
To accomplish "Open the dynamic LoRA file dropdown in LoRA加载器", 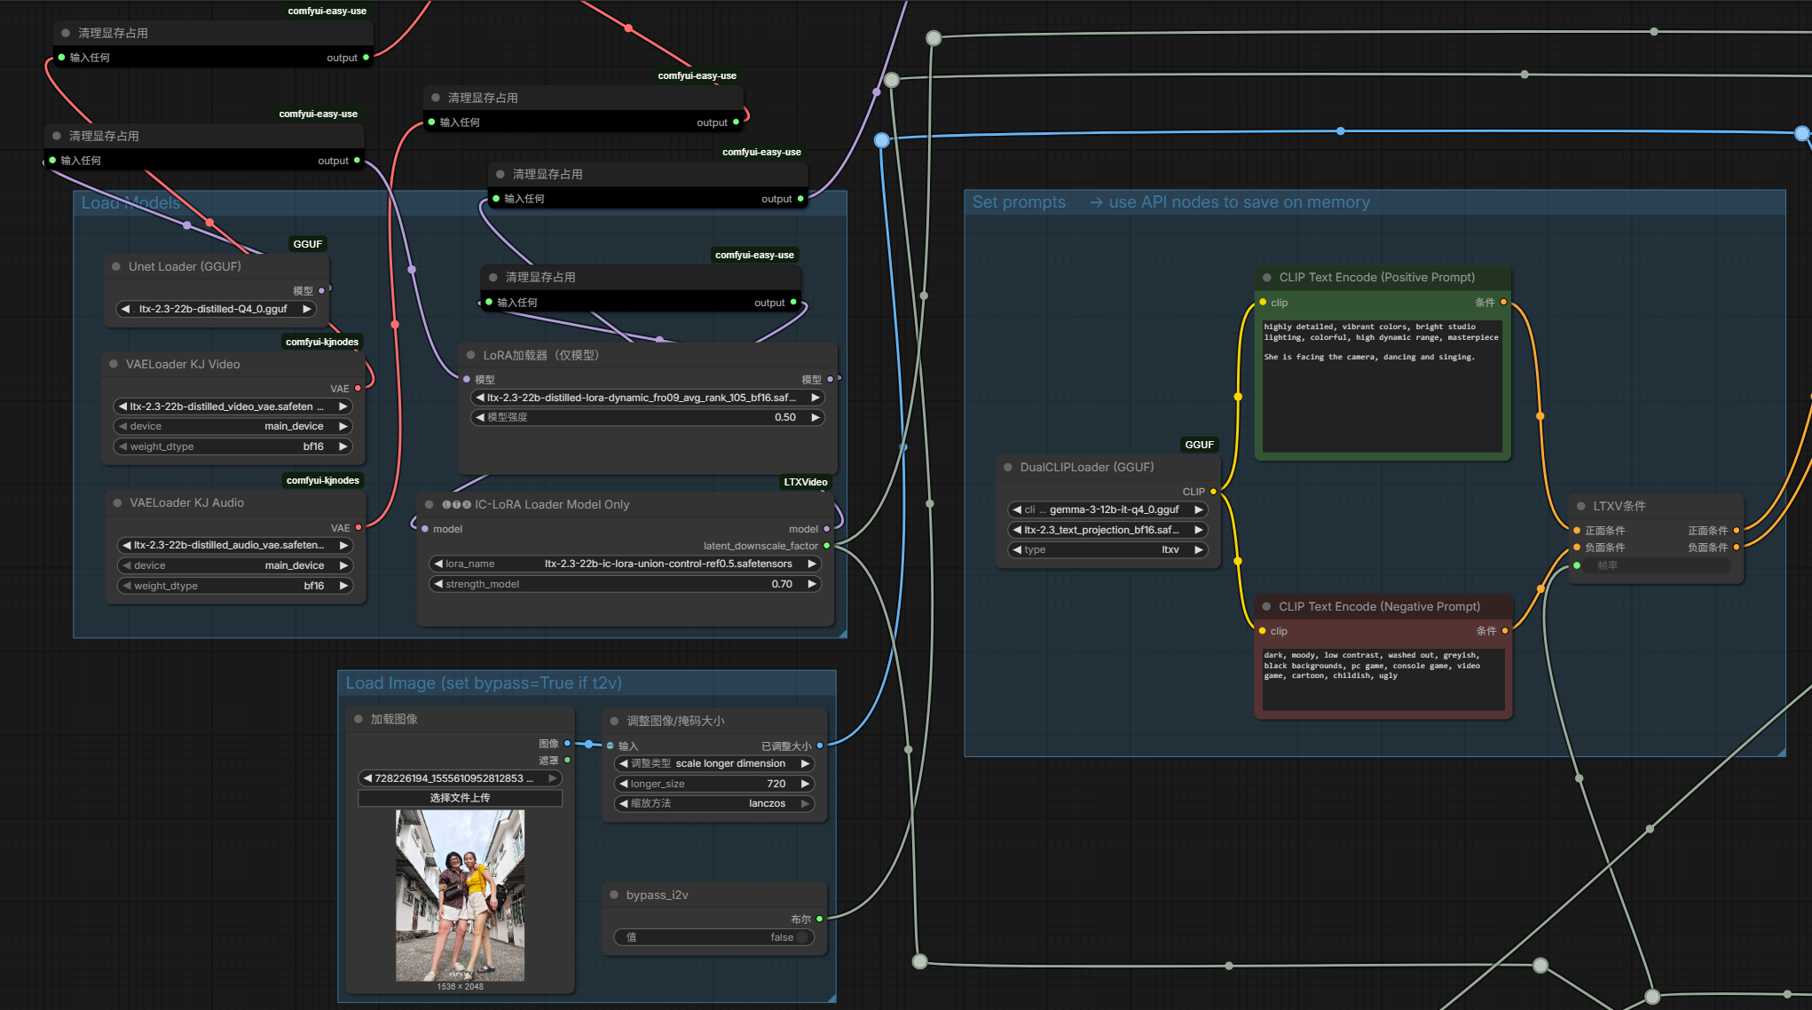I will point(648,398).
